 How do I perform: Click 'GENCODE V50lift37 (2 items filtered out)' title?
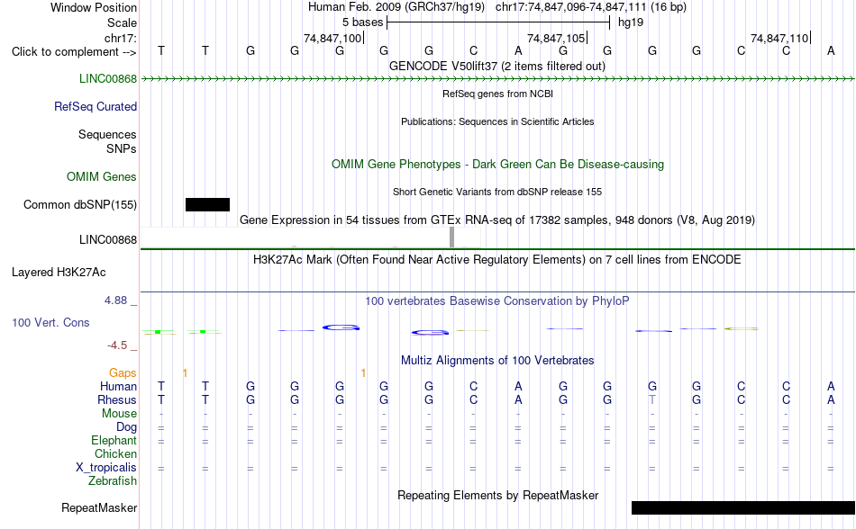coord(497,67)
